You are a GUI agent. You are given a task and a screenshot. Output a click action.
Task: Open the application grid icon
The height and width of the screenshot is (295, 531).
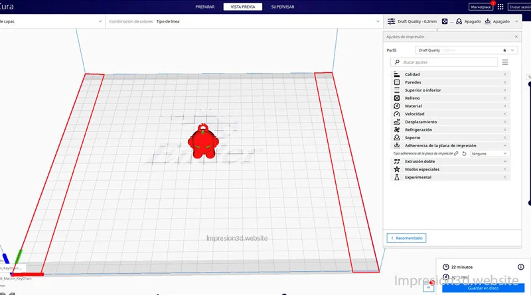coord(500,7)
